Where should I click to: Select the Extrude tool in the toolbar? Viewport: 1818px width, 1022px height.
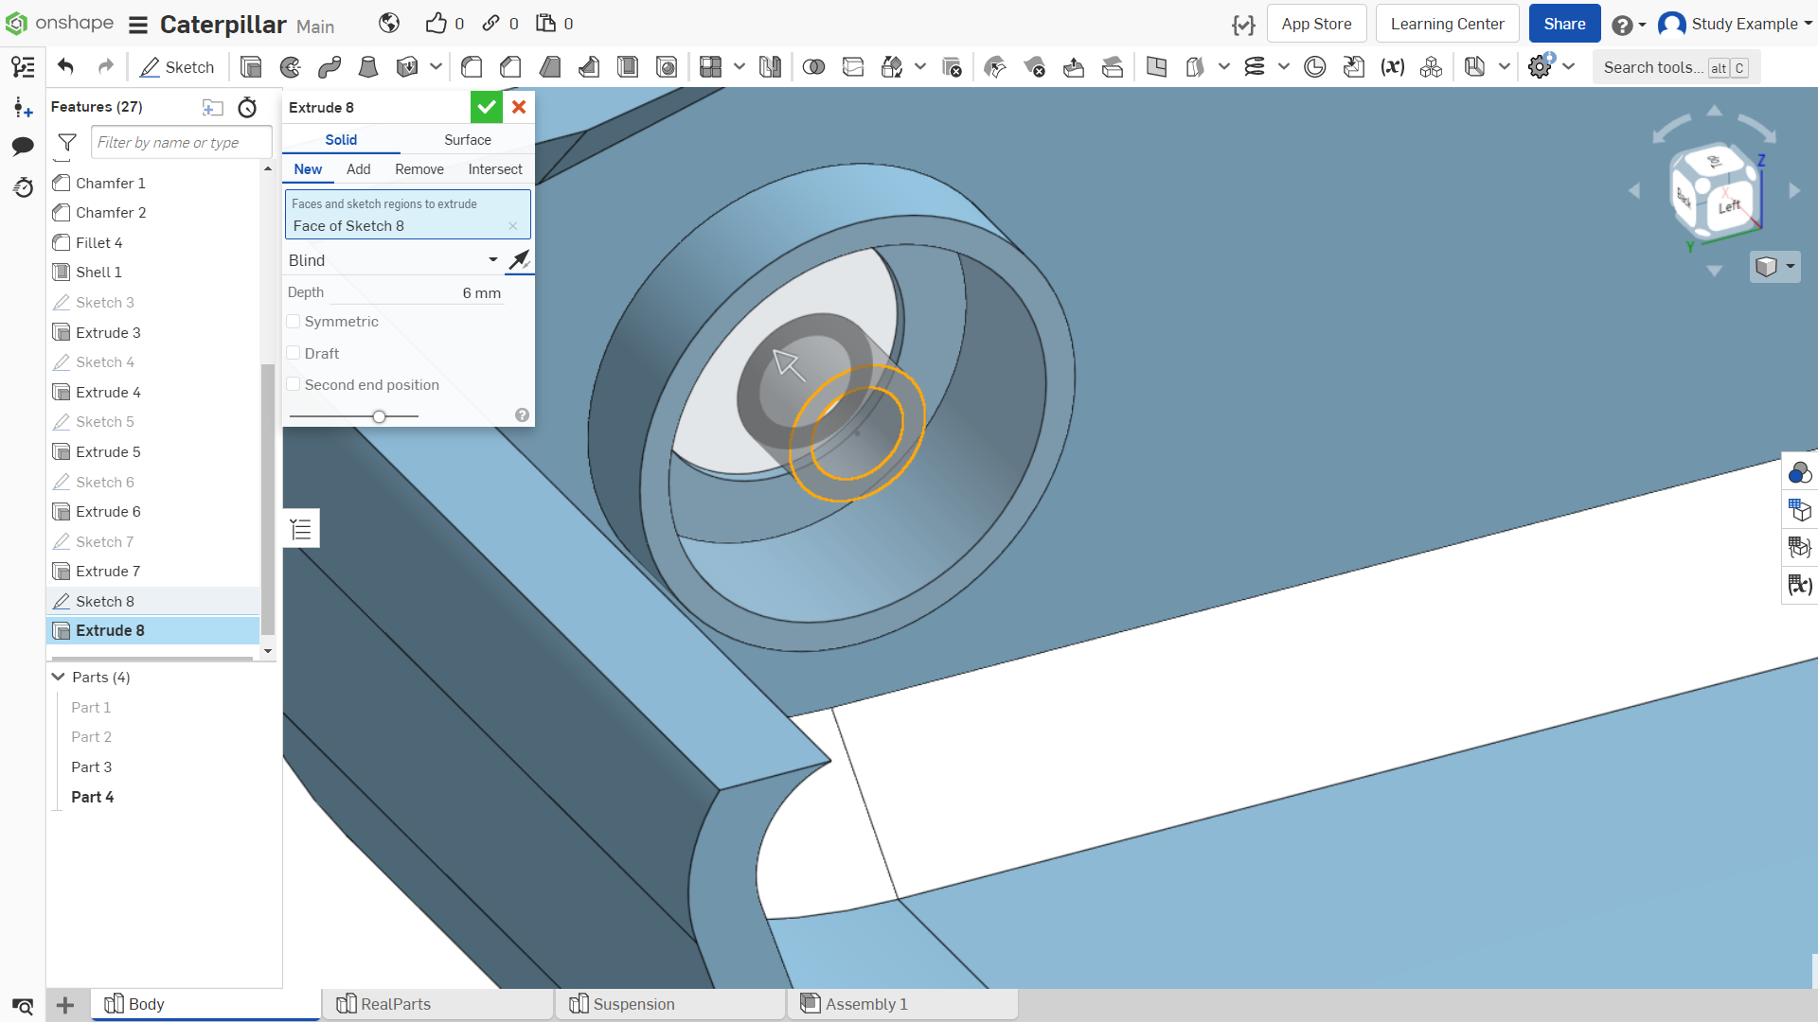(251, 66)
